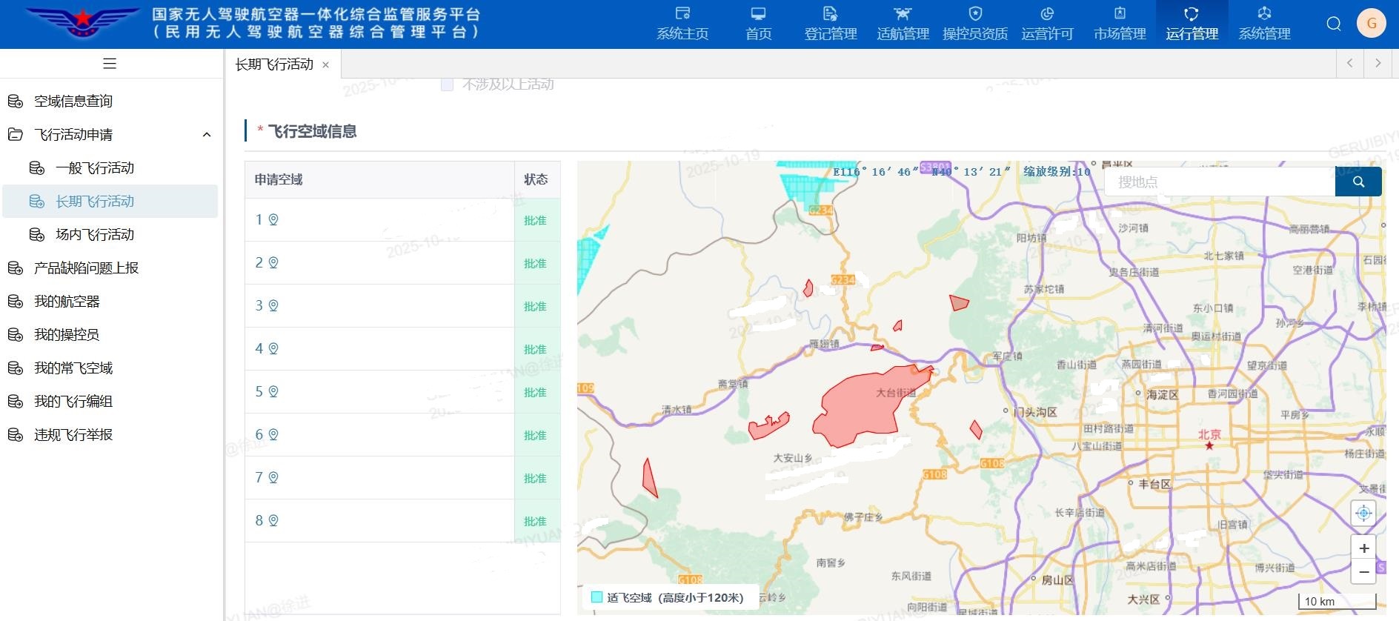Screen dimensions: 1399x621
Task: Click the 搜地点 map search field
Action: click(1219, 182)
